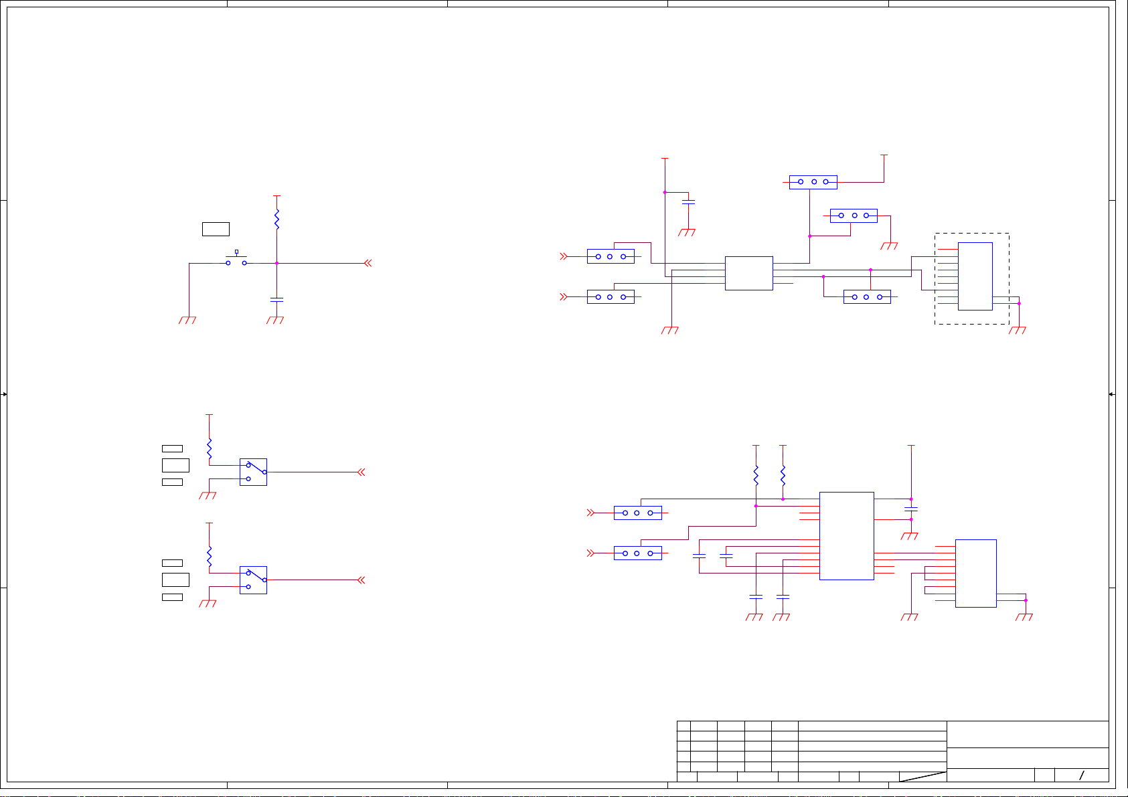Click output port arrow of upper SPDT switch

361,472
